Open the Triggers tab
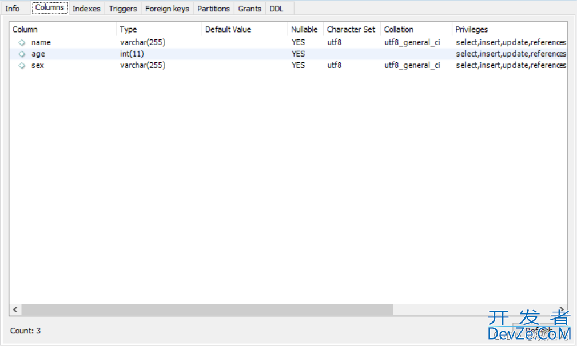577x346 pixels. click(x=123, y=9)
